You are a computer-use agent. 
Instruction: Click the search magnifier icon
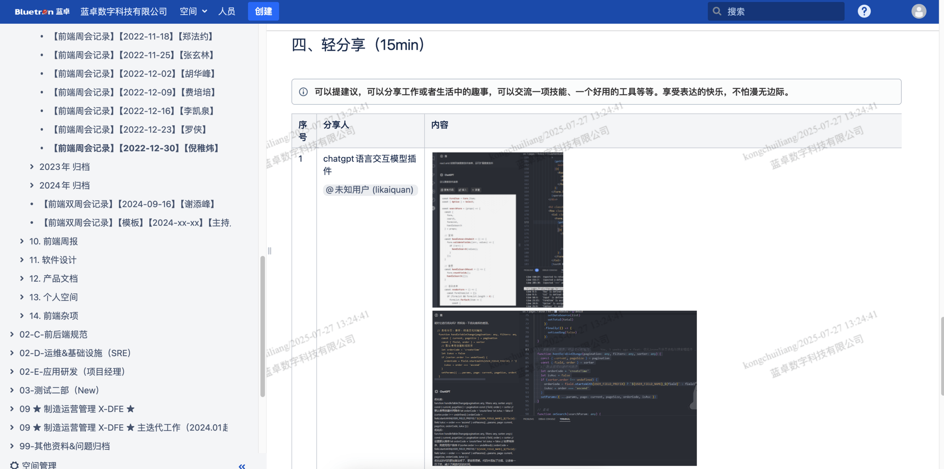point(717,11)
